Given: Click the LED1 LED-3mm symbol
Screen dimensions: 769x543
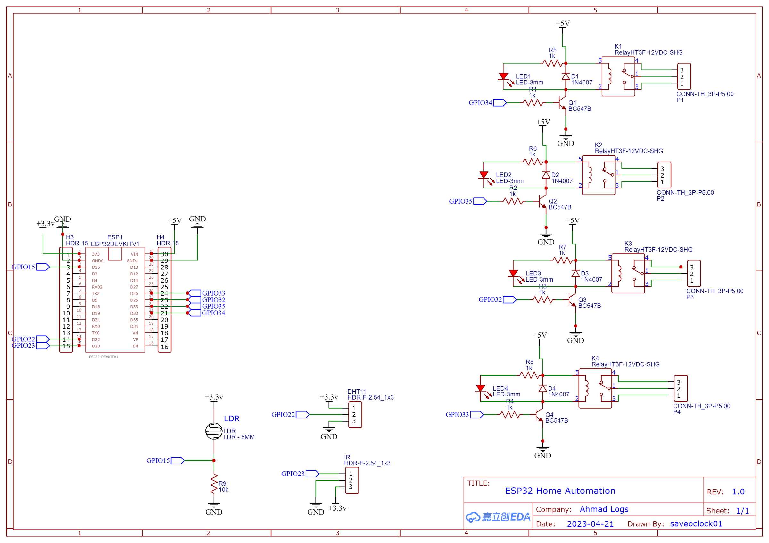Looking at the screenshot, I should (504, 76).
